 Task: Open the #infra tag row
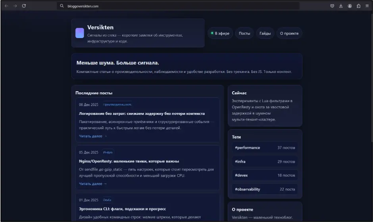(265, 161)
